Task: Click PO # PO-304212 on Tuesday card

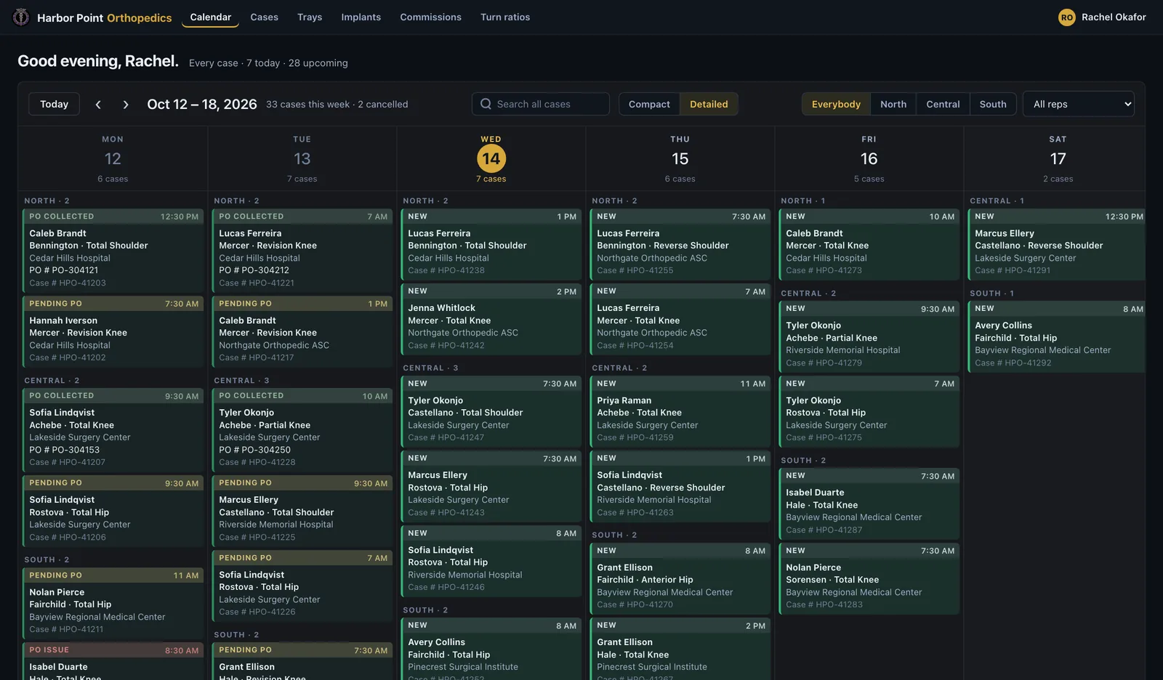Action: click(x=254, y=270)
